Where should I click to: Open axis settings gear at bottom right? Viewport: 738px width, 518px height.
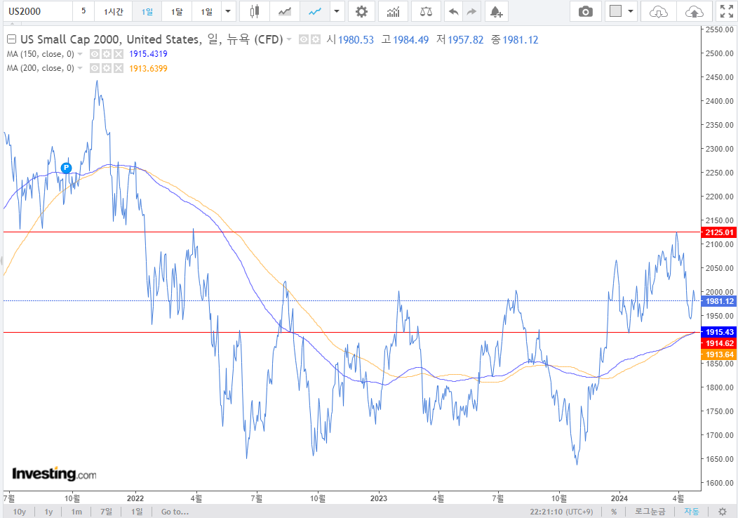click(723, 512)
